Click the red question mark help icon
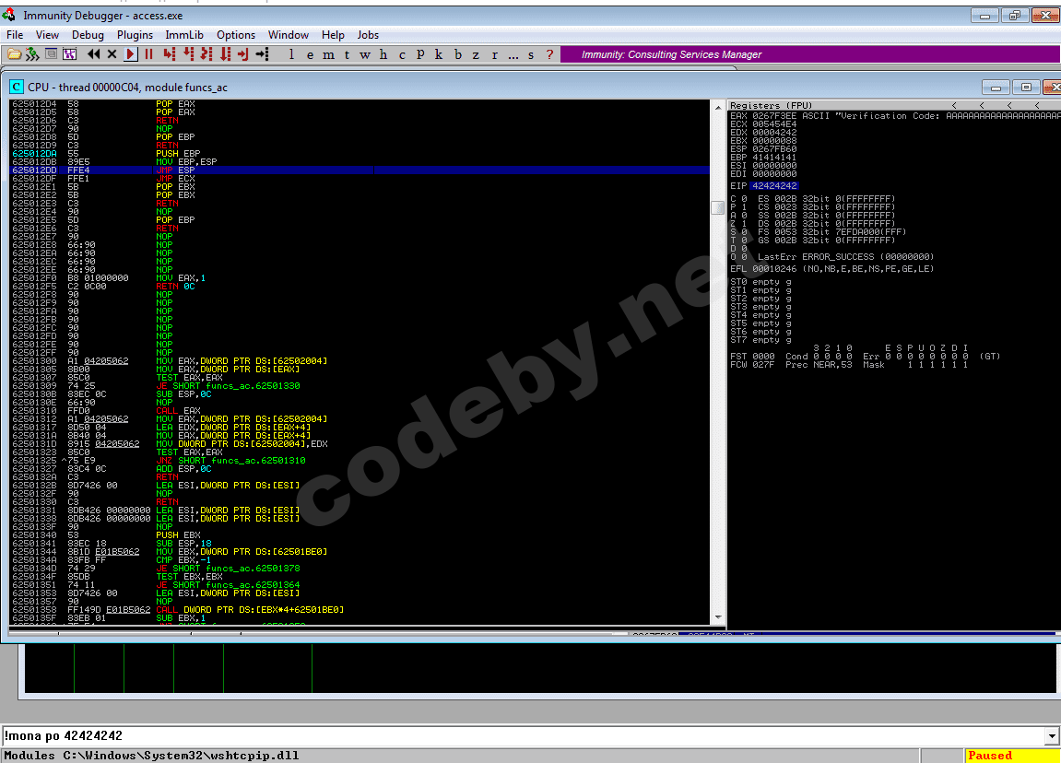 coord(549,54)
